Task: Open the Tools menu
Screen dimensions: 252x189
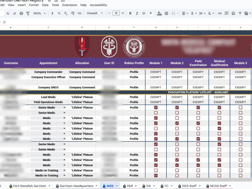Action: point(55,5)
